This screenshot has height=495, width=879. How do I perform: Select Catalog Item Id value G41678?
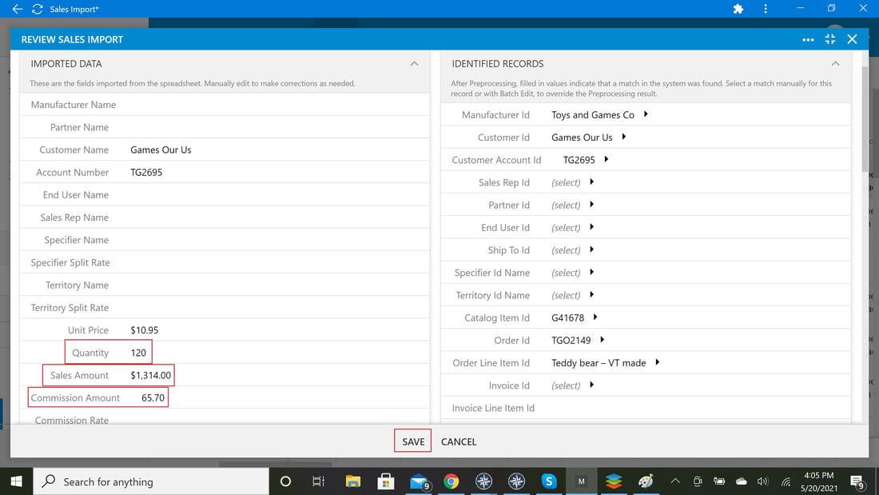point(567,317)
